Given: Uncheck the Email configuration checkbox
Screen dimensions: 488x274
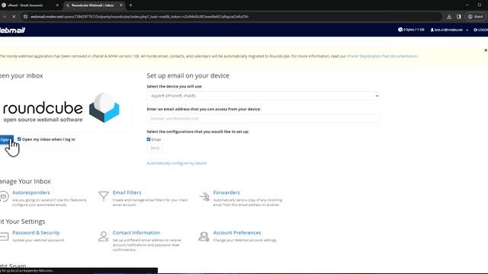Looking at the screenshot, I should pyautogui.click(x=149, y=139).
